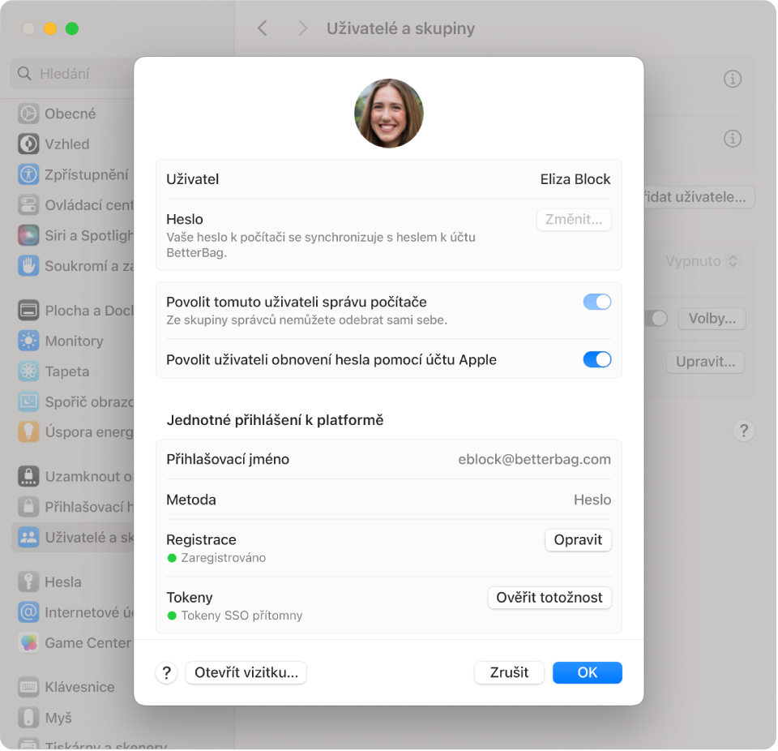The height and width of the screenshot is (751, 778).
Task: Click the yellow minimize window button
Action: [x=50, y=28]
